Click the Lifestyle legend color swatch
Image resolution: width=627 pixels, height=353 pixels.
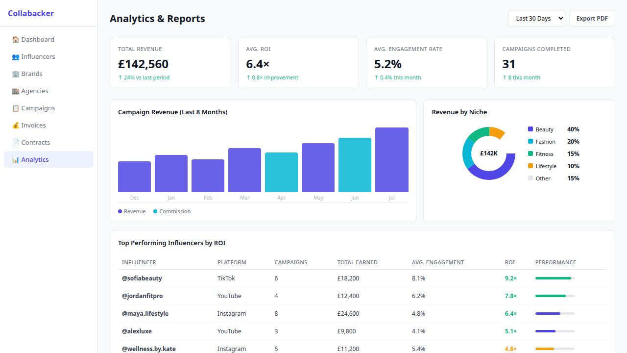[531, 166]
